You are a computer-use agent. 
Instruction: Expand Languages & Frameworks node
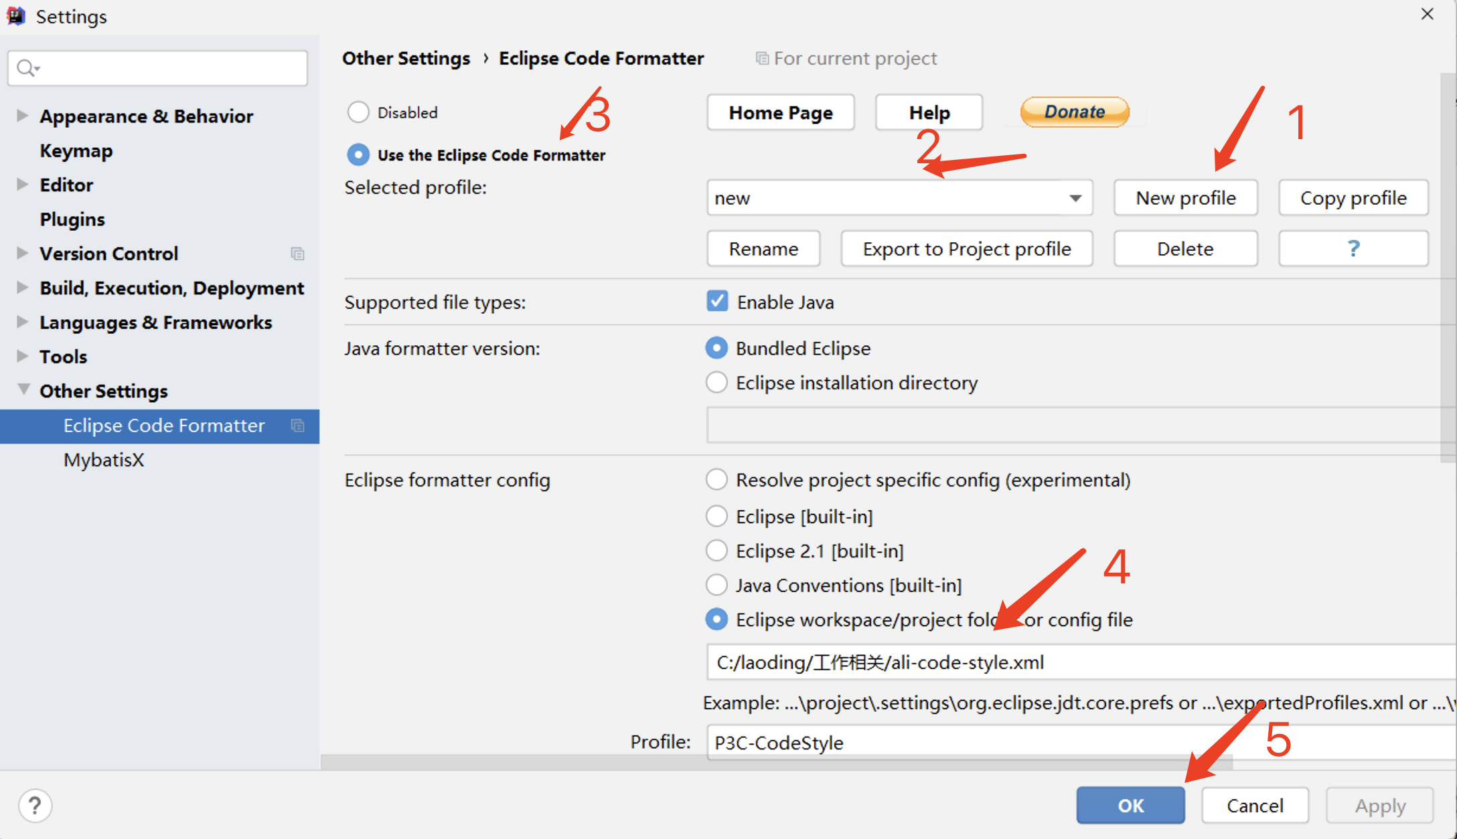pos(22,322)
